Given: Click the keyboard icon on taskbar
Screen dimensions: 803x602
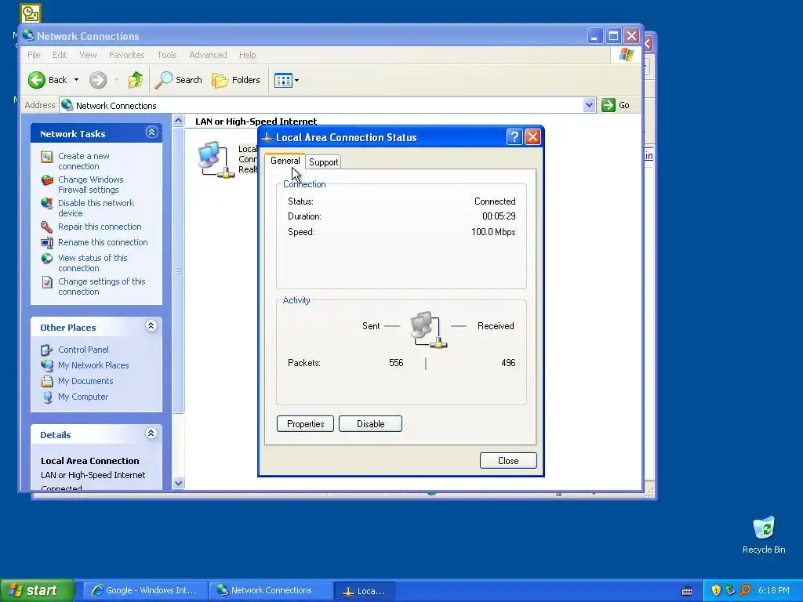Looking at the screenshot, I should (687, 591).
